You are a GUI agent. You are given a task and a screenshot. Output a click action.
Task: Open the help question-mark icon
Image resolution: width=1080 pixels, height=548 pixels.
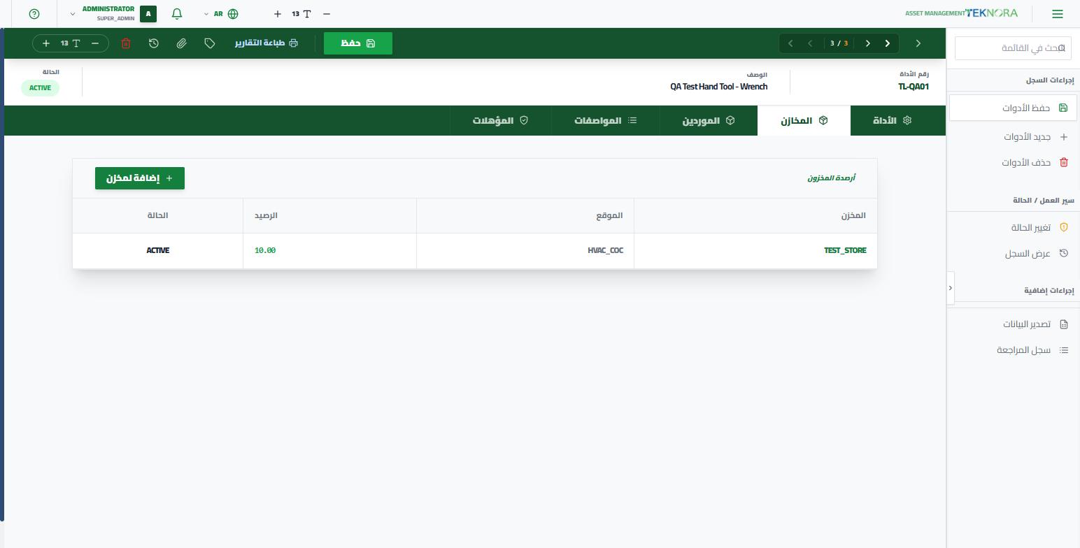[34, 14]
